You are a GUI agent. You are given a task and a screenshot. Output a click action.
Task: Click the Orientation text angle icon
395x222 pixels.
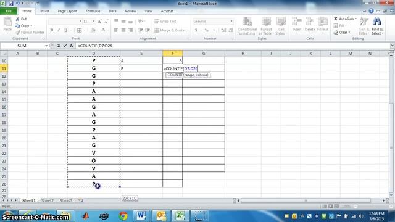tap(141, 22)
